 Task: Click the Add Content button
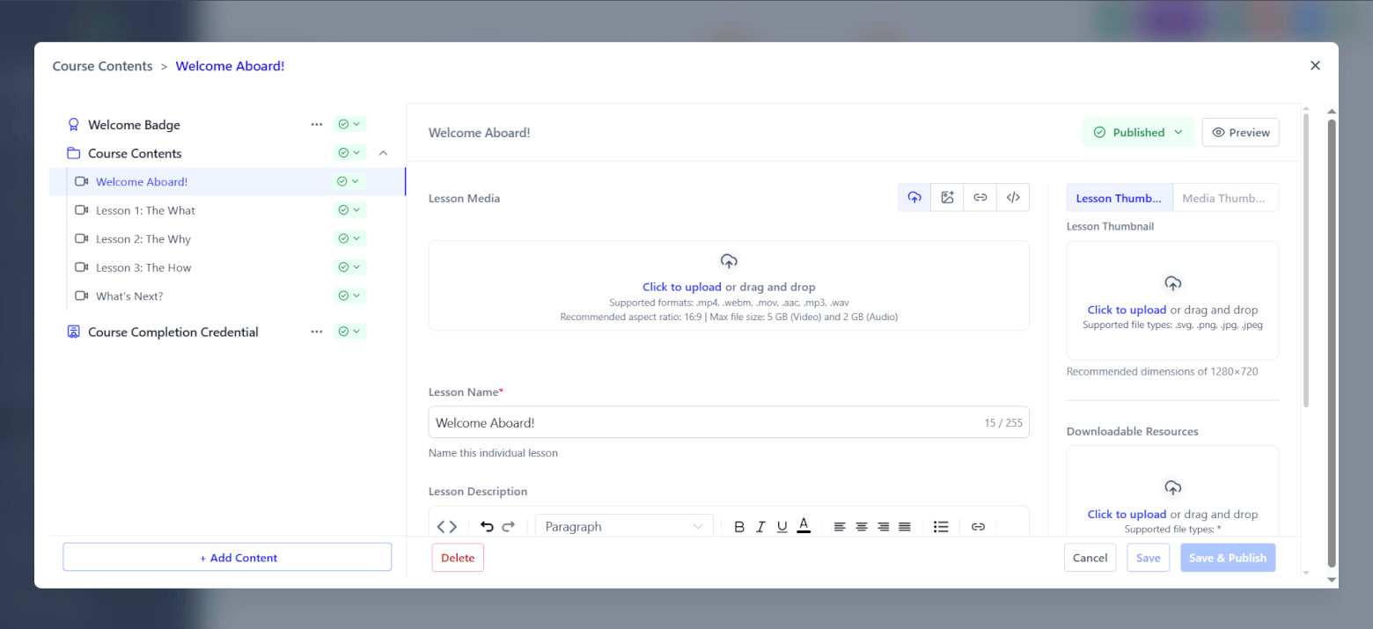coord(227,558)
